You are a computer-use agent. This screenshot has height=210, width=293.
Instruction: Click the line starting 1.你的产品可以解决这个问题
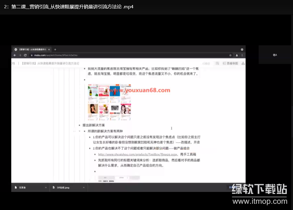(x=146, y=140)
